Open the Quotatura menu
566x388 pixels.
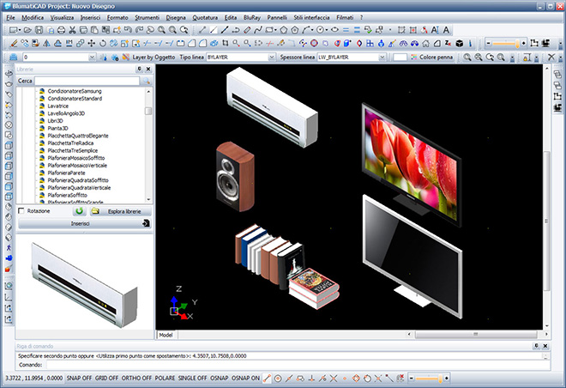point(206,17)
